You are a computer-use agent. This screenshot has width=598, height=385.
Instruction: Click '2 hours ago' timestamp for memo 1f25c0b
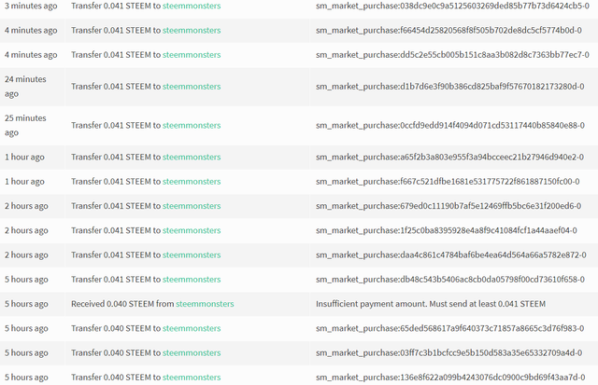[x=26, y=230]
